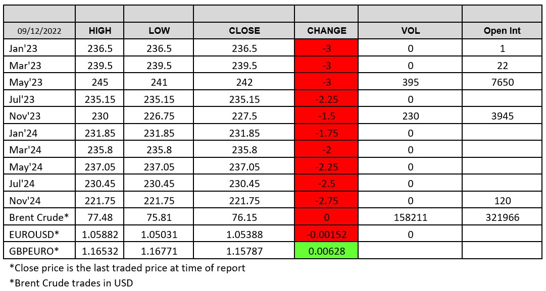Select the EUROUSD high value 1.05882
The height and width of the screenshot is (291, 546).
(100, 234)
